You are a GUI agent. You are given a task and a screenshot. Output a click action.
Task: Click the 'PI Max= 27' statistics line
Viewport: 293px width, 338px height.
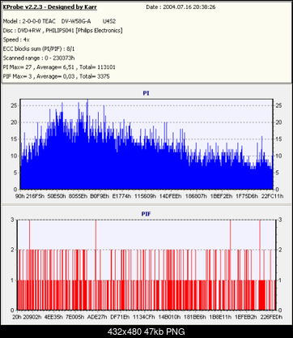point(59,67)
